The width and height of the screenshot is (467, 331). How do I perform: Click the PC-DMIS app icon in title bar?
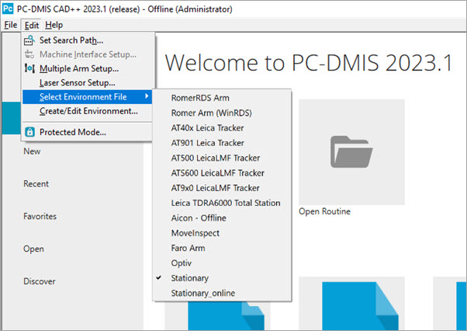(9, 9)
